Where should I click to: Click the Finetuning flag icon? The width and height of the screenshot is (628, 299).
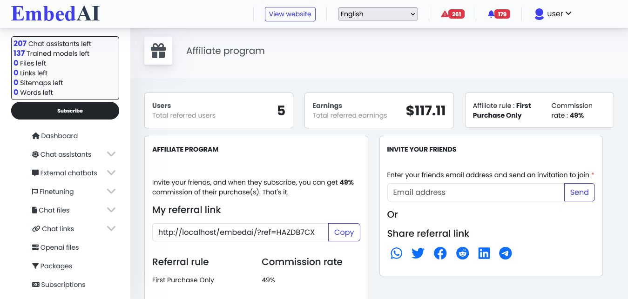(x=35, y=192)
